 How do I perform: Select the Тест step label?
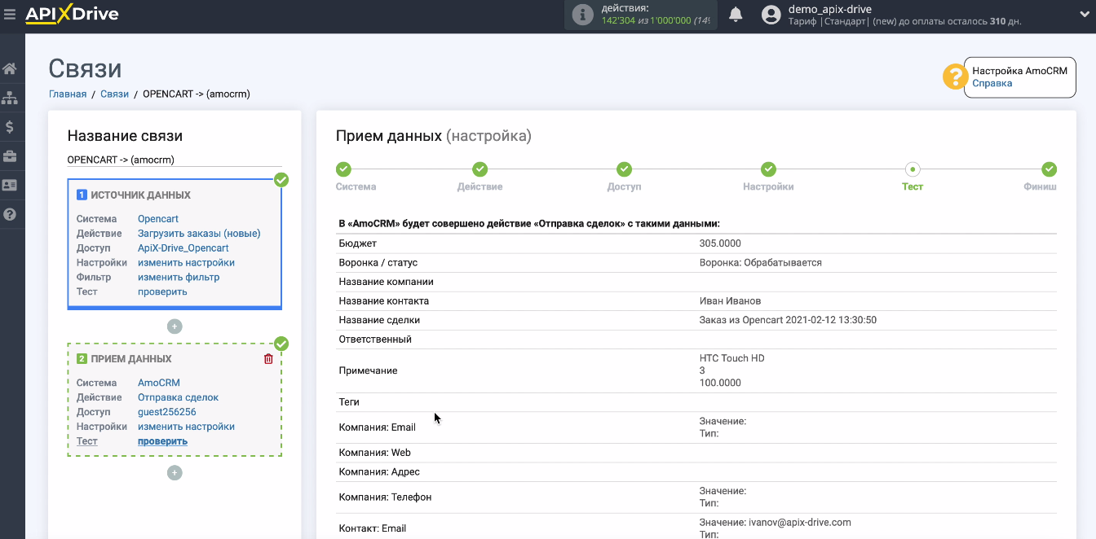tap(913, 186)
